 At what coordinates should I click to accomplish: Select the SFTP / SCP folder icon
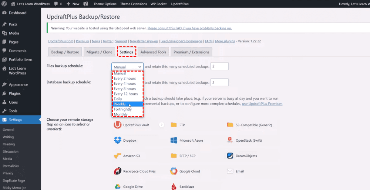174,156
